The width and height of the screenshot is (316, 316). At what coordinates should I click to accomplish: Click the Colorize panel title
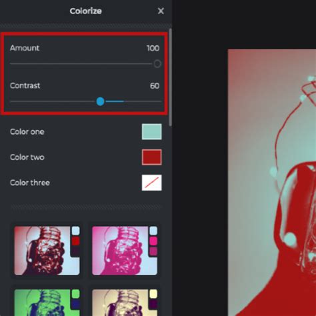[86, 11]
